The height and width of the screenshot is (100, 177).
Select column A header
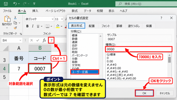pyautogui.click(x=19, y=48)
